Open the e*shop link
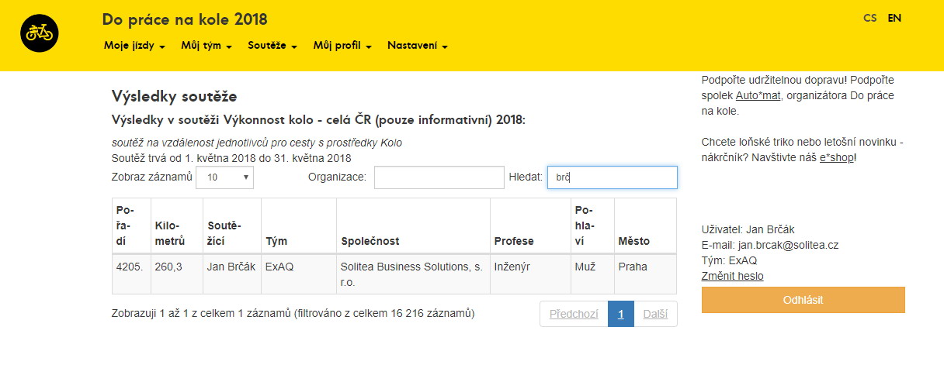The width and height of the screenshot is (944, 389). (836, 157)
